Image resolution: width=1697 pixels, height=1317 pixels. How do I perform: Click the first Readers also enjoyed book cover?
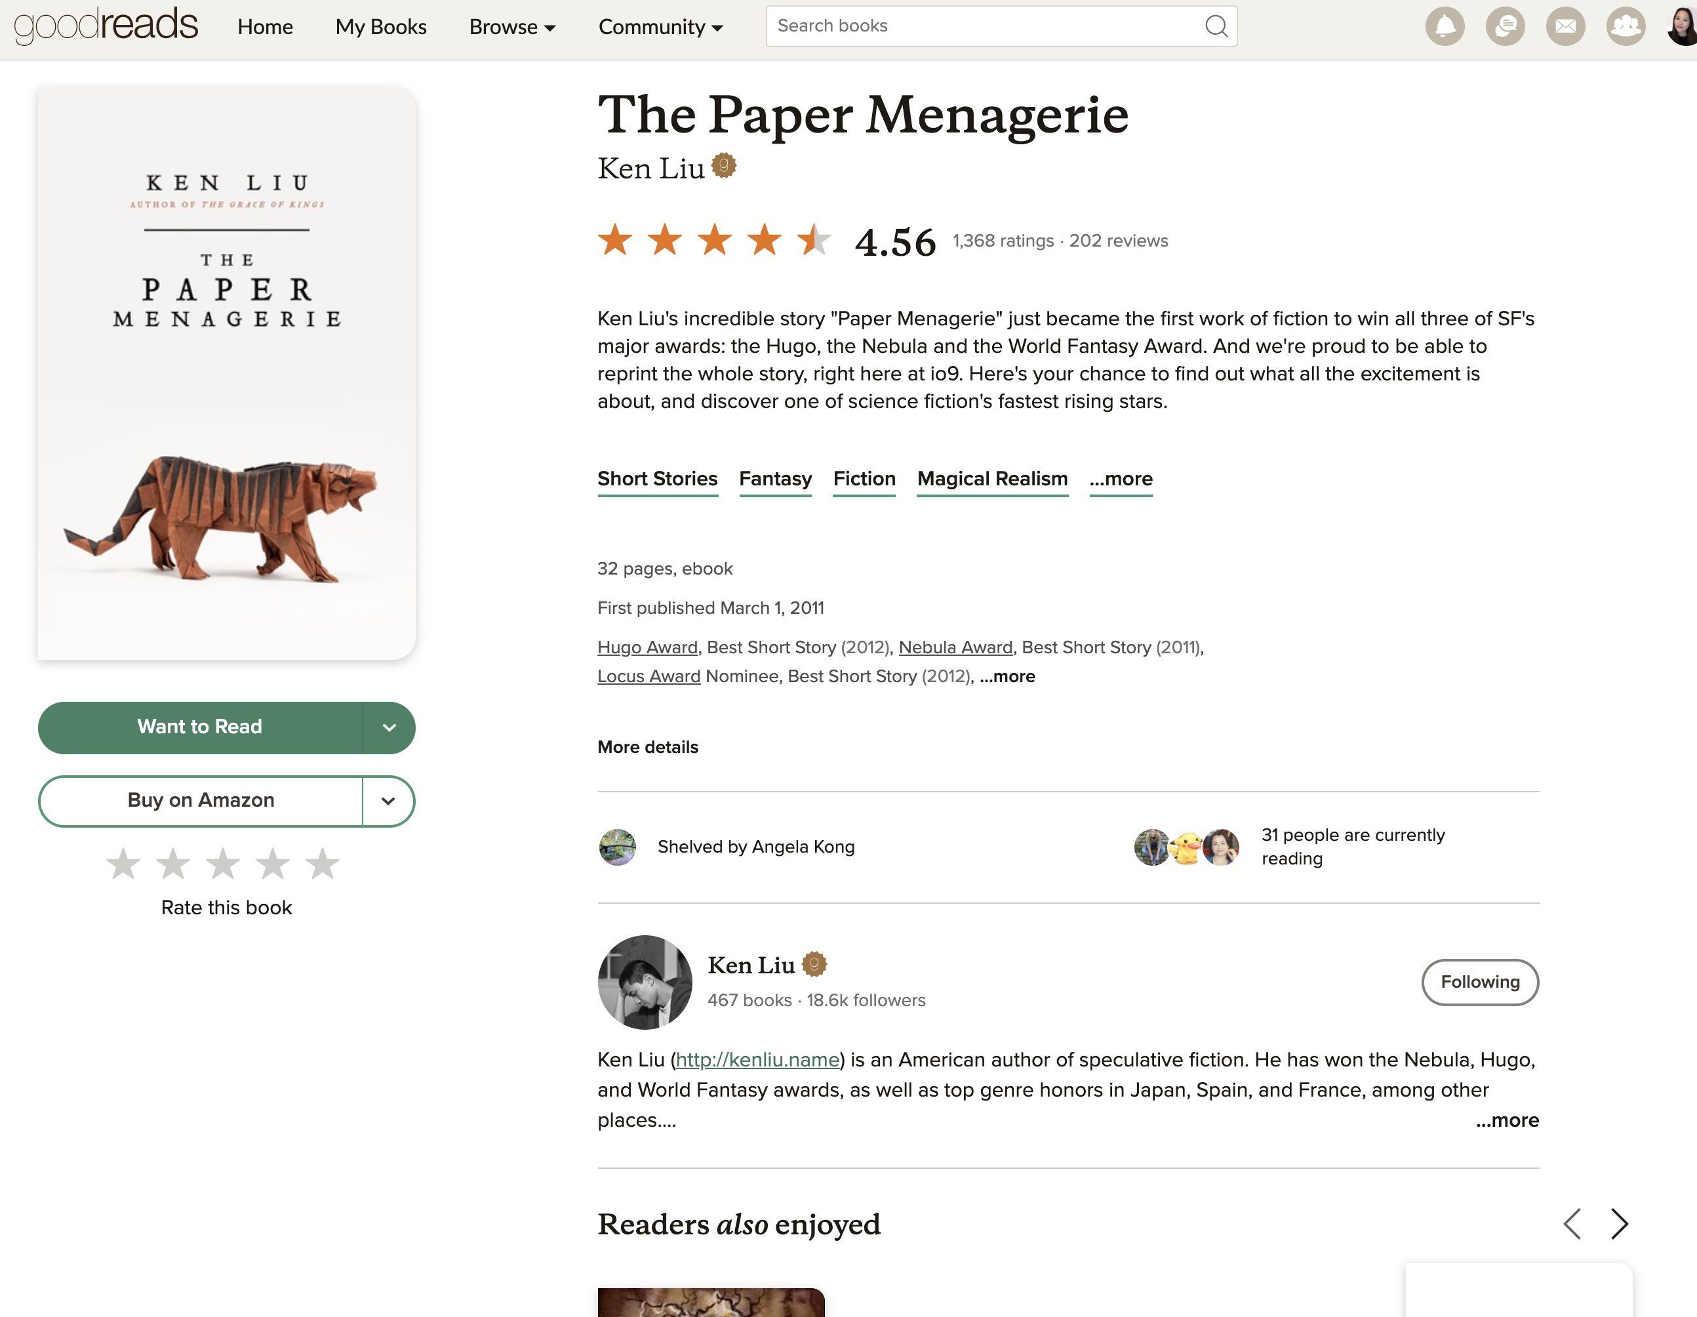pyautogui.click(x=711, y=1302)
